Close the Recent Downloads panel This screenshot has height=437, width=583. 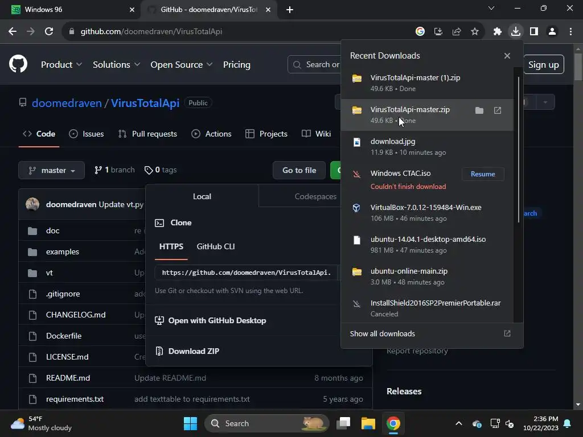click(x=507, y=56)
